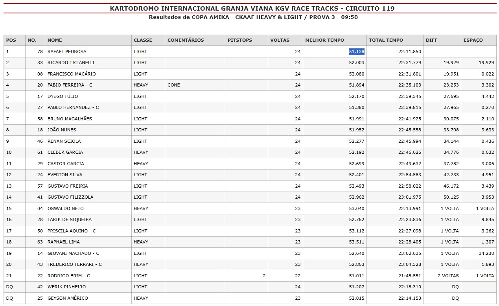The width and height of the screenshot is (499, 306).
Task: Click total time 22:11.850
Action: [409, 52]
